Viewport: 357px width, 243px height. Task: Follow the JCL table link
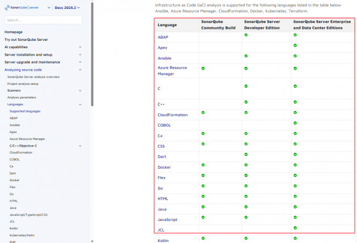pos(161,230)
